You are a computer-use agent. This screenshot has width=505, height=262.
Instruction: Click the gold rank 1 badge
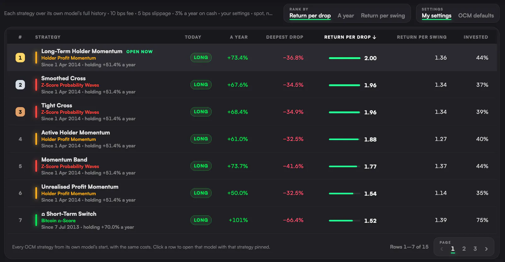tap(20, 58)
